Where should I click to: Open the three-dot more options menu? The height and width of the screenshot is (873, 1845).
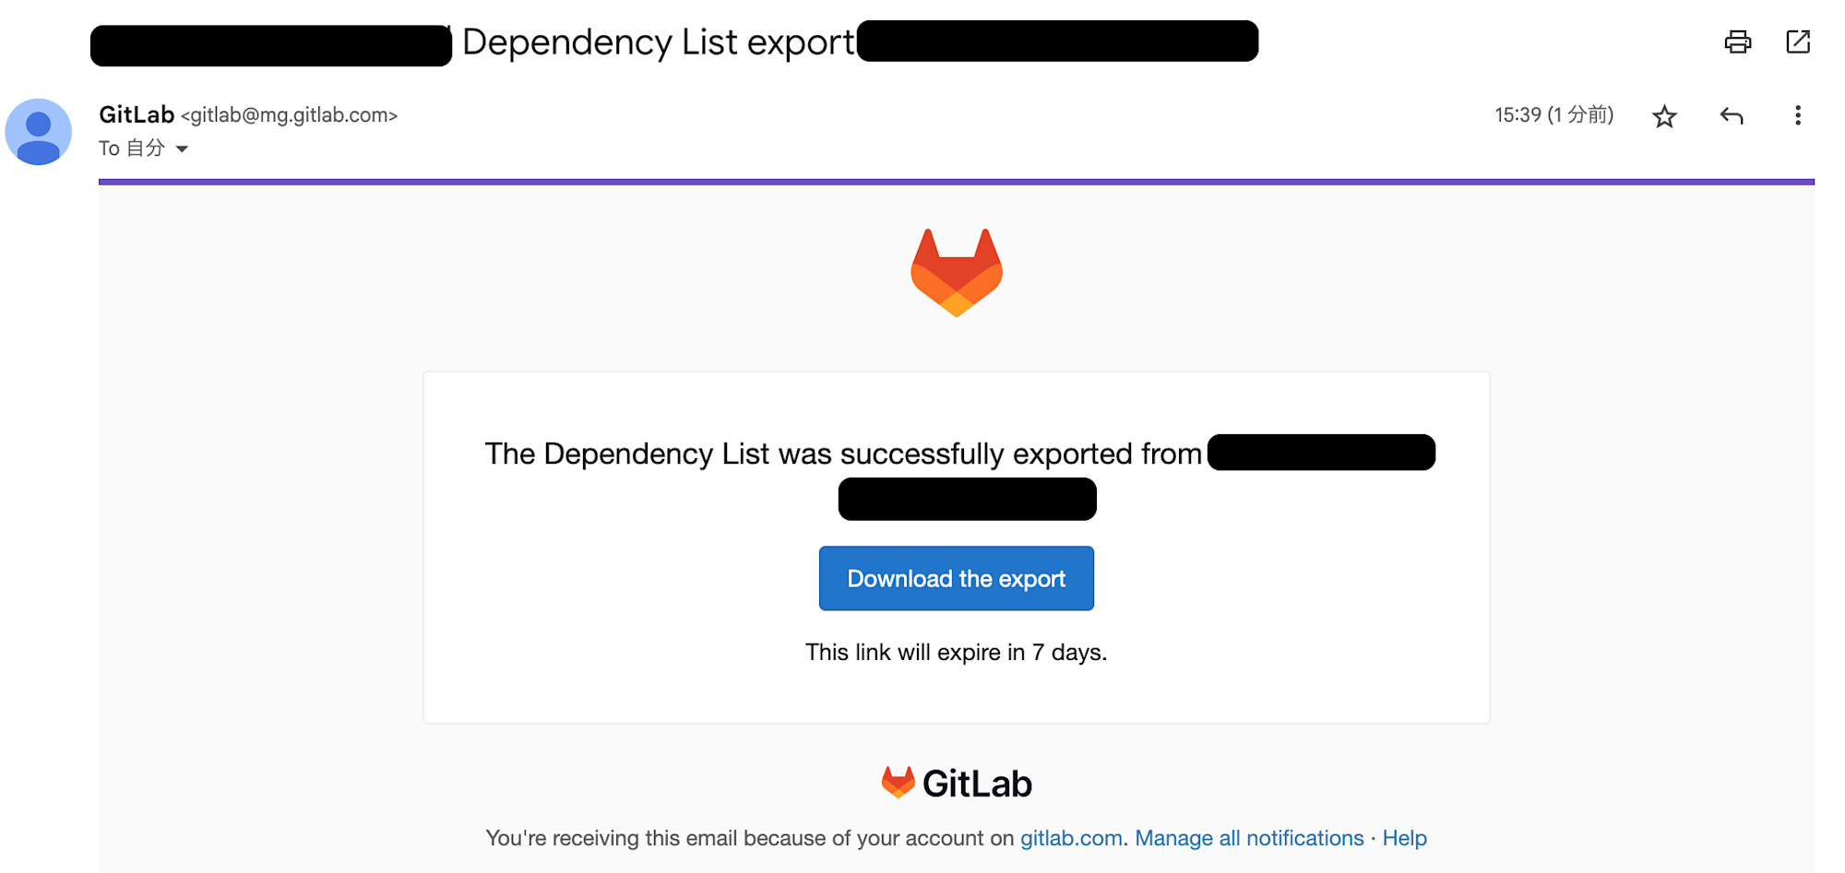click(x=1797, y=115)
